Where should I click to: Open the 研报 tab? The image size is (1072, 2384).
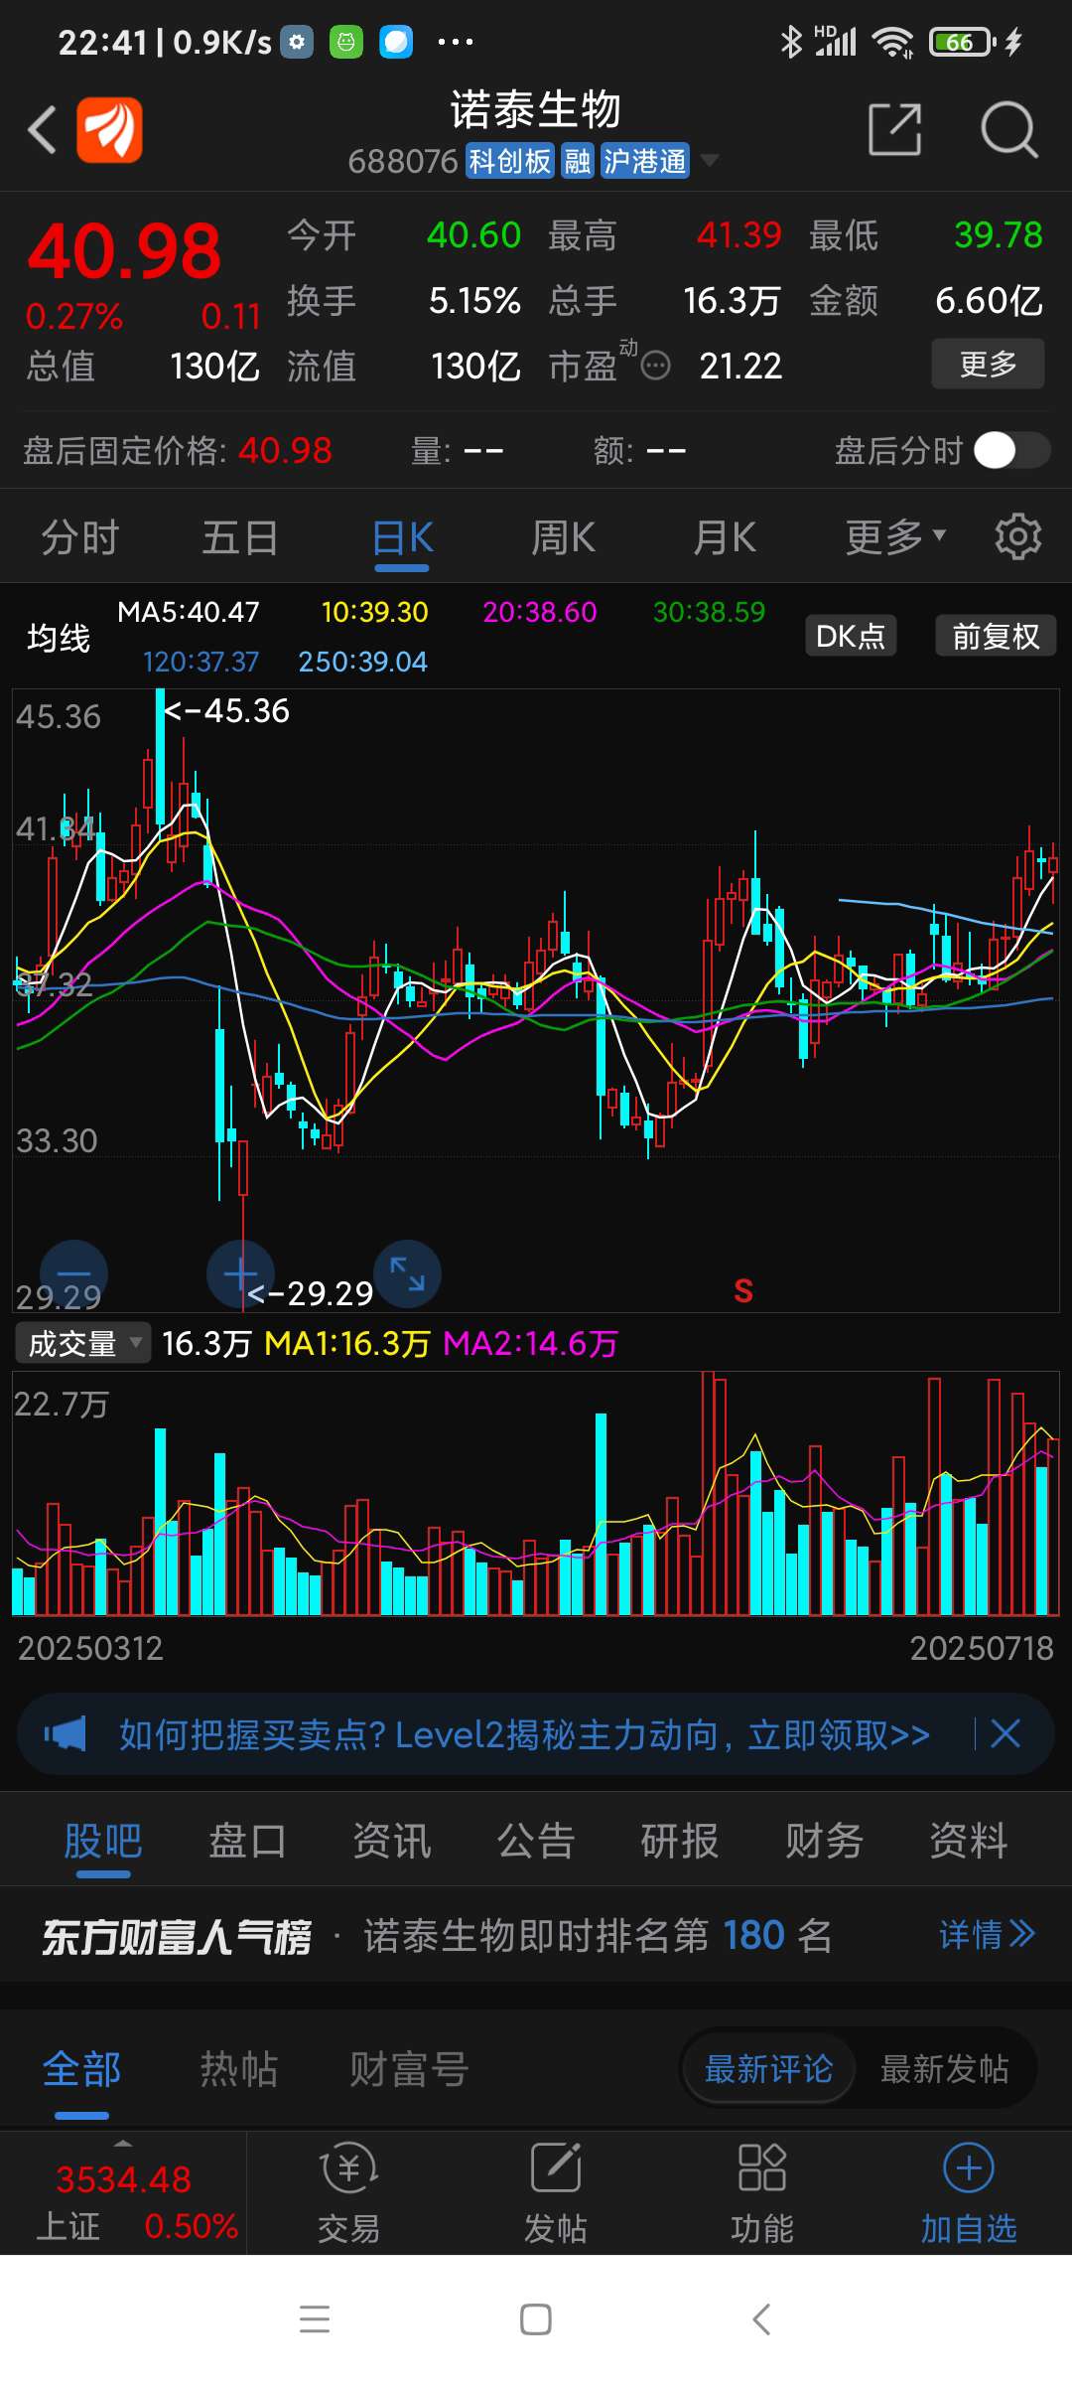click(x=680, y=1841)
